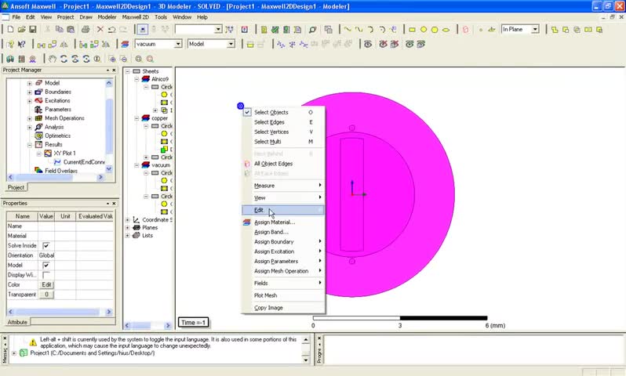Expand the Planes node in model tree

(128, 228)
